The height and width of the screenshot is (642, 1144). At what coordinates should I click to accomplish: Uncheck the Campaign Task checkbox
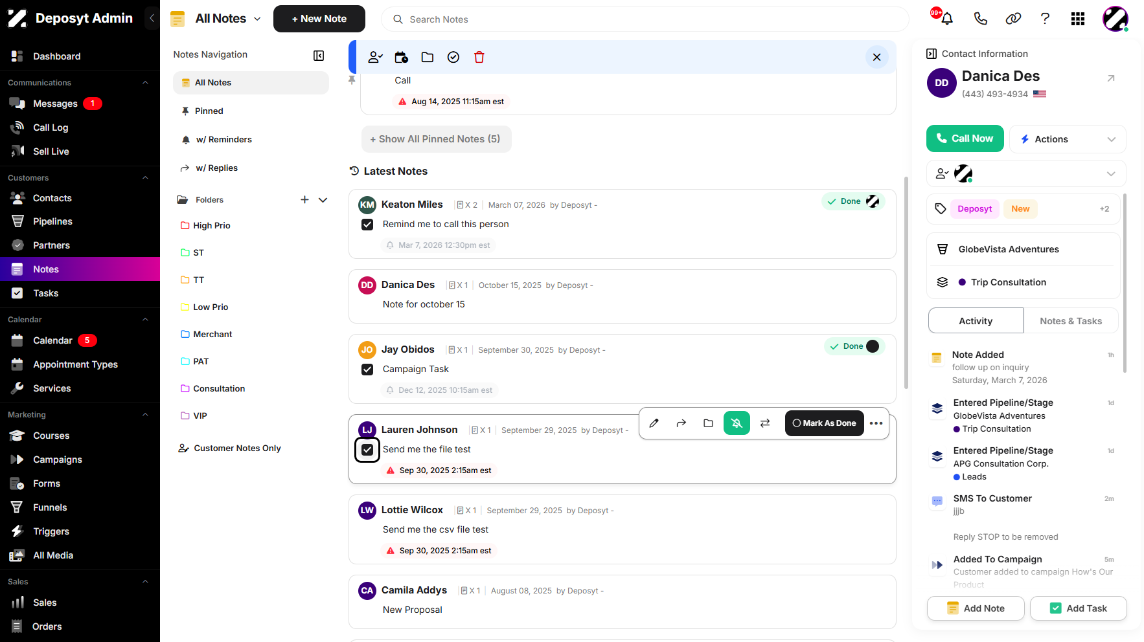coord(367,370)
